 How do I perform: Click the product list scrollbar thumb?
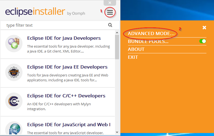117,46
